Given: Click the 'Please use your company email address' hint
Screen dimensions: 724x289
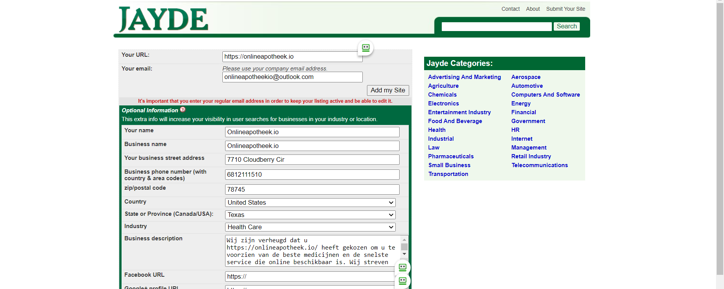Looking at the screenshot, I should (x=275, y=69).
